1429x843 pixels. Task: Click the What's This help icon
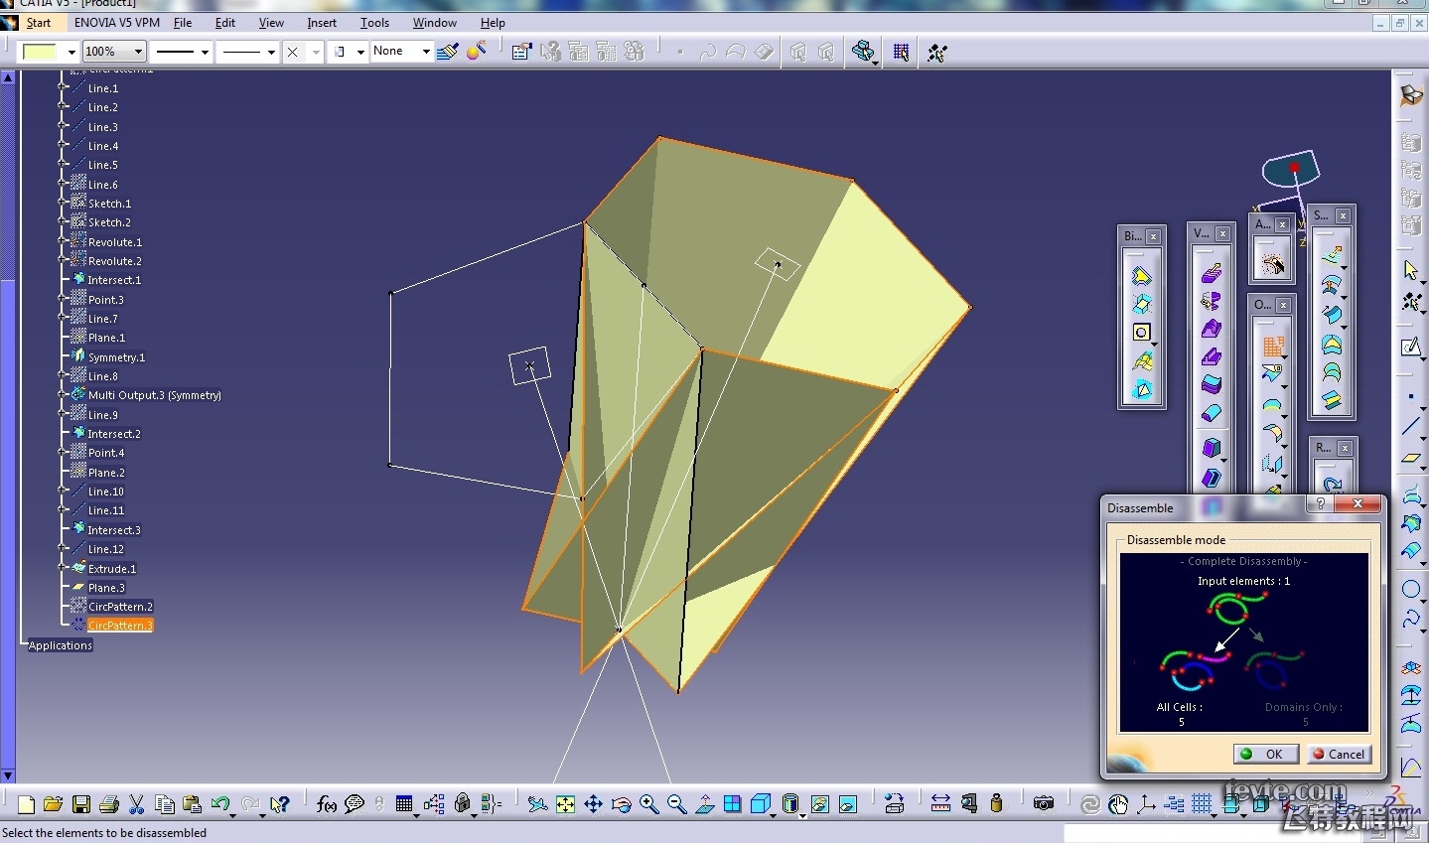point(280,804)
